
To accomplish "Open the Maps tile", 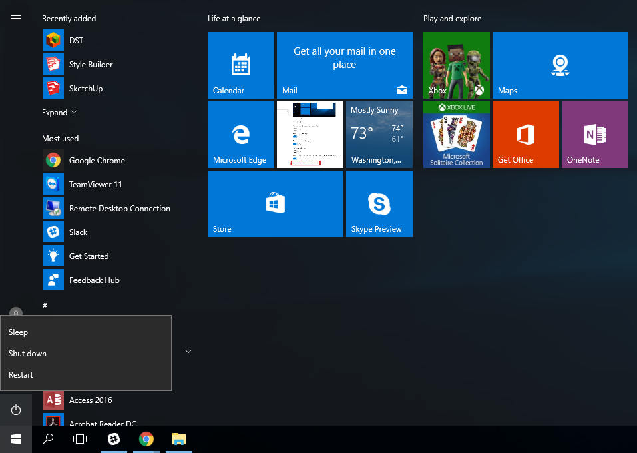I will [x=560, y=65].
